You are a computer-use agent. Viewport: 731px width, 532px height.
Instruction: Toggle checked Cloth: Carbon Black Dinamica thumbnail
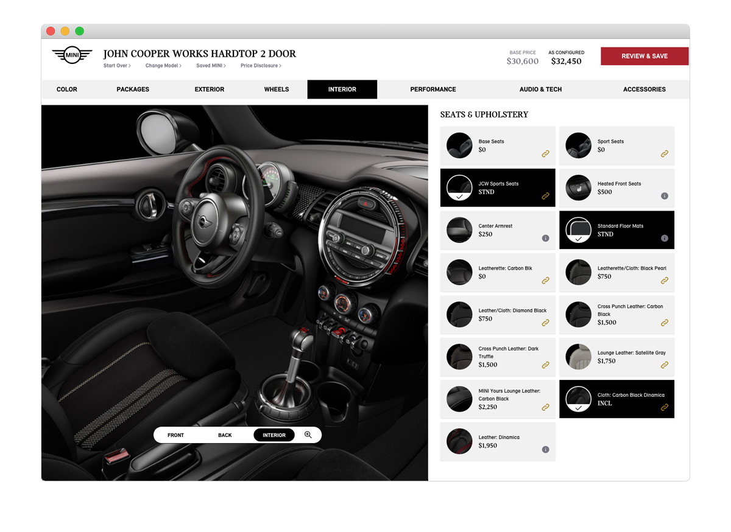(x=579, y=399)
